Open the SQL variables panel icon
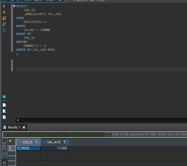The width and height of the screenshot is (187, 166). [4, 117]
